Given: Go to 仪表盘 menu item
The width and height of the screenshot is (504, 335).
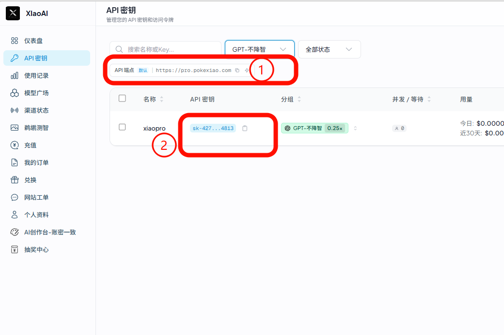Looking at the screenshot, I should coord(47,41).
